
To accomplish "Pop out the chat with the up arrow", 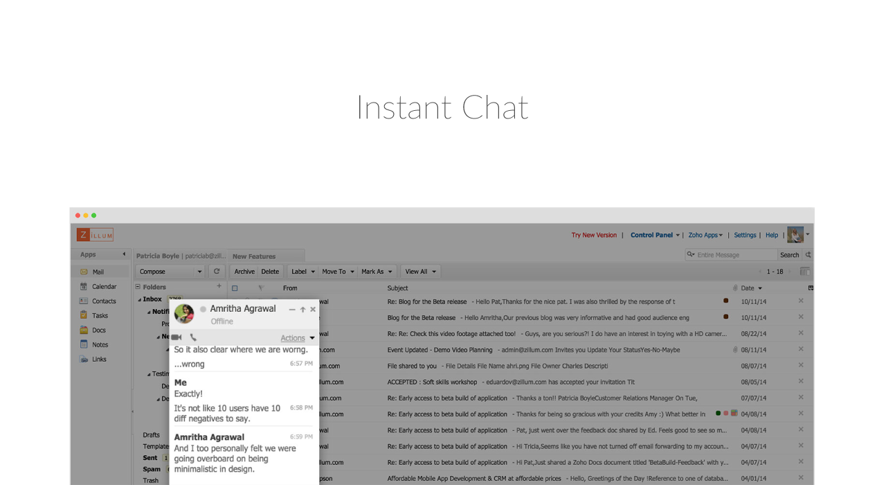I will (x=302, y=310).
